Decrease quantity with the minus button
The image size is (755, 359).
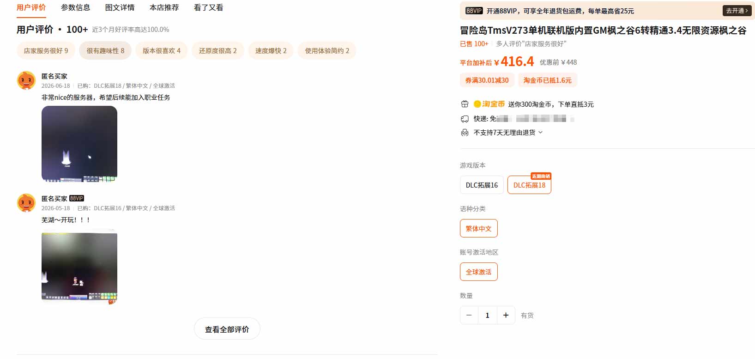pos(469,315)
